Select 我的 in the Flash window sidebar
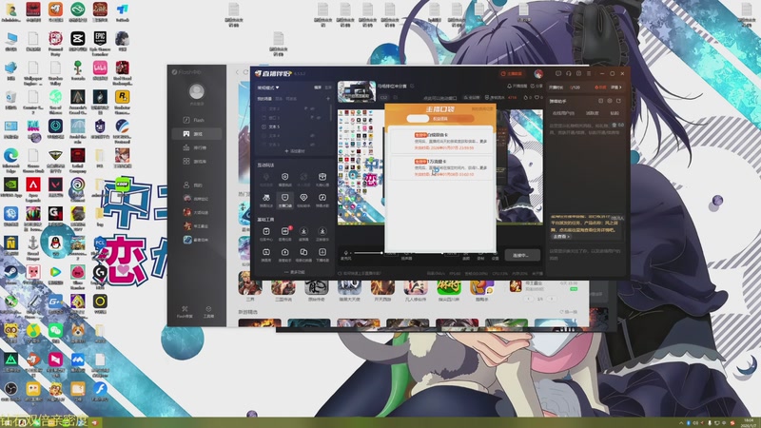The image size is (761, 428). [195, 185]
